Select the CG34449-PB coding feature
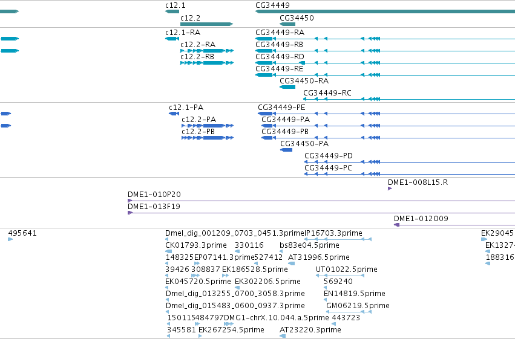 389,138
